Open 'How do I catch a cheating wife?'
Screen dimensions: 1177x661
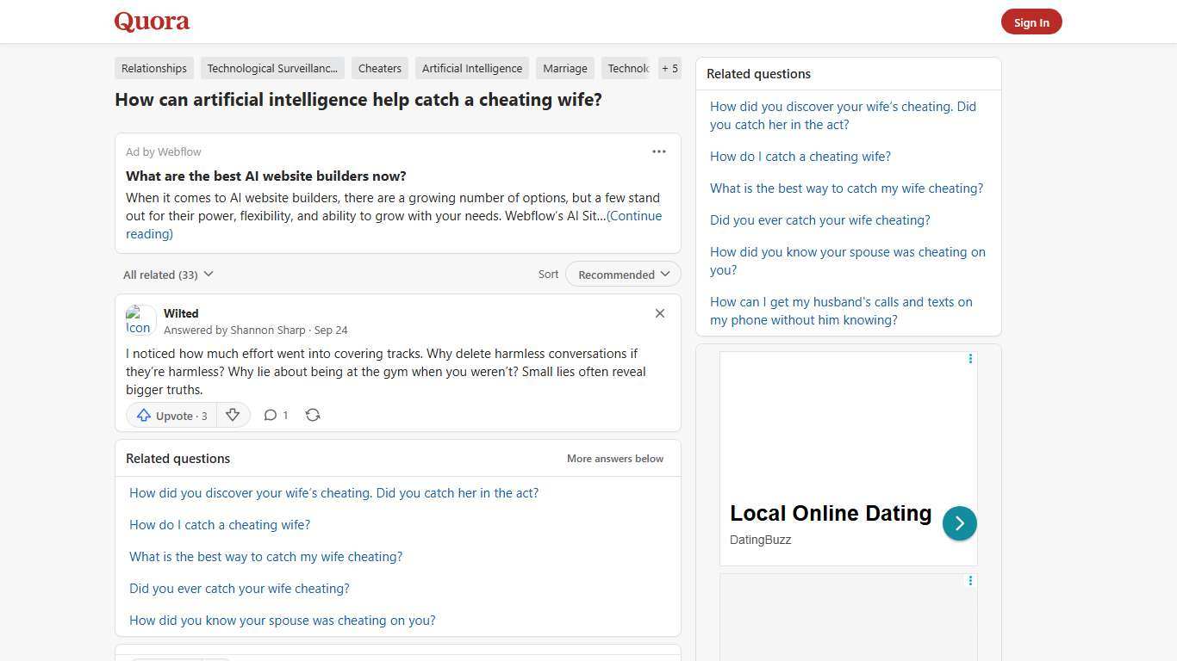point(220,524)
